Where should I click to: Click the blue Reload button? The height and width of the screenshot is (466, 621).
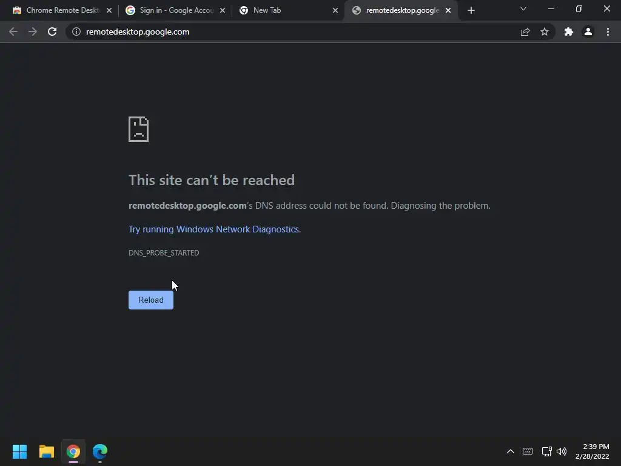(x=151, y=300)
